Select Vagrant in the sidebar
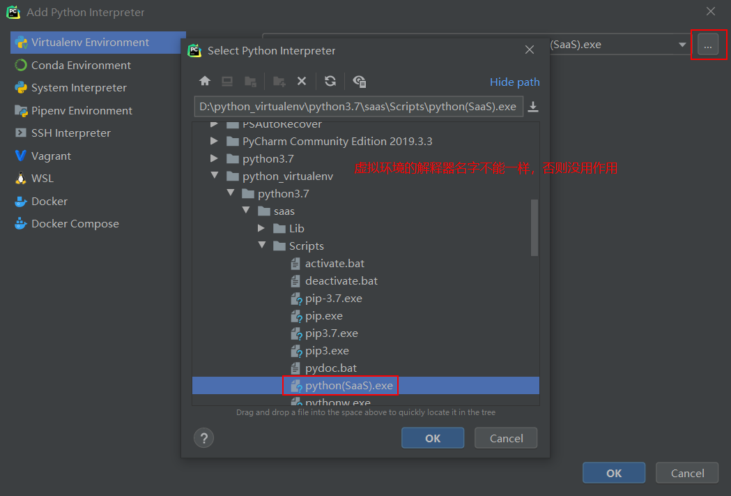 (x=95, y=156)
